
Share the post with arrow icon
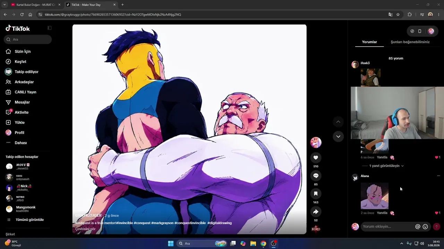[316, 212]
